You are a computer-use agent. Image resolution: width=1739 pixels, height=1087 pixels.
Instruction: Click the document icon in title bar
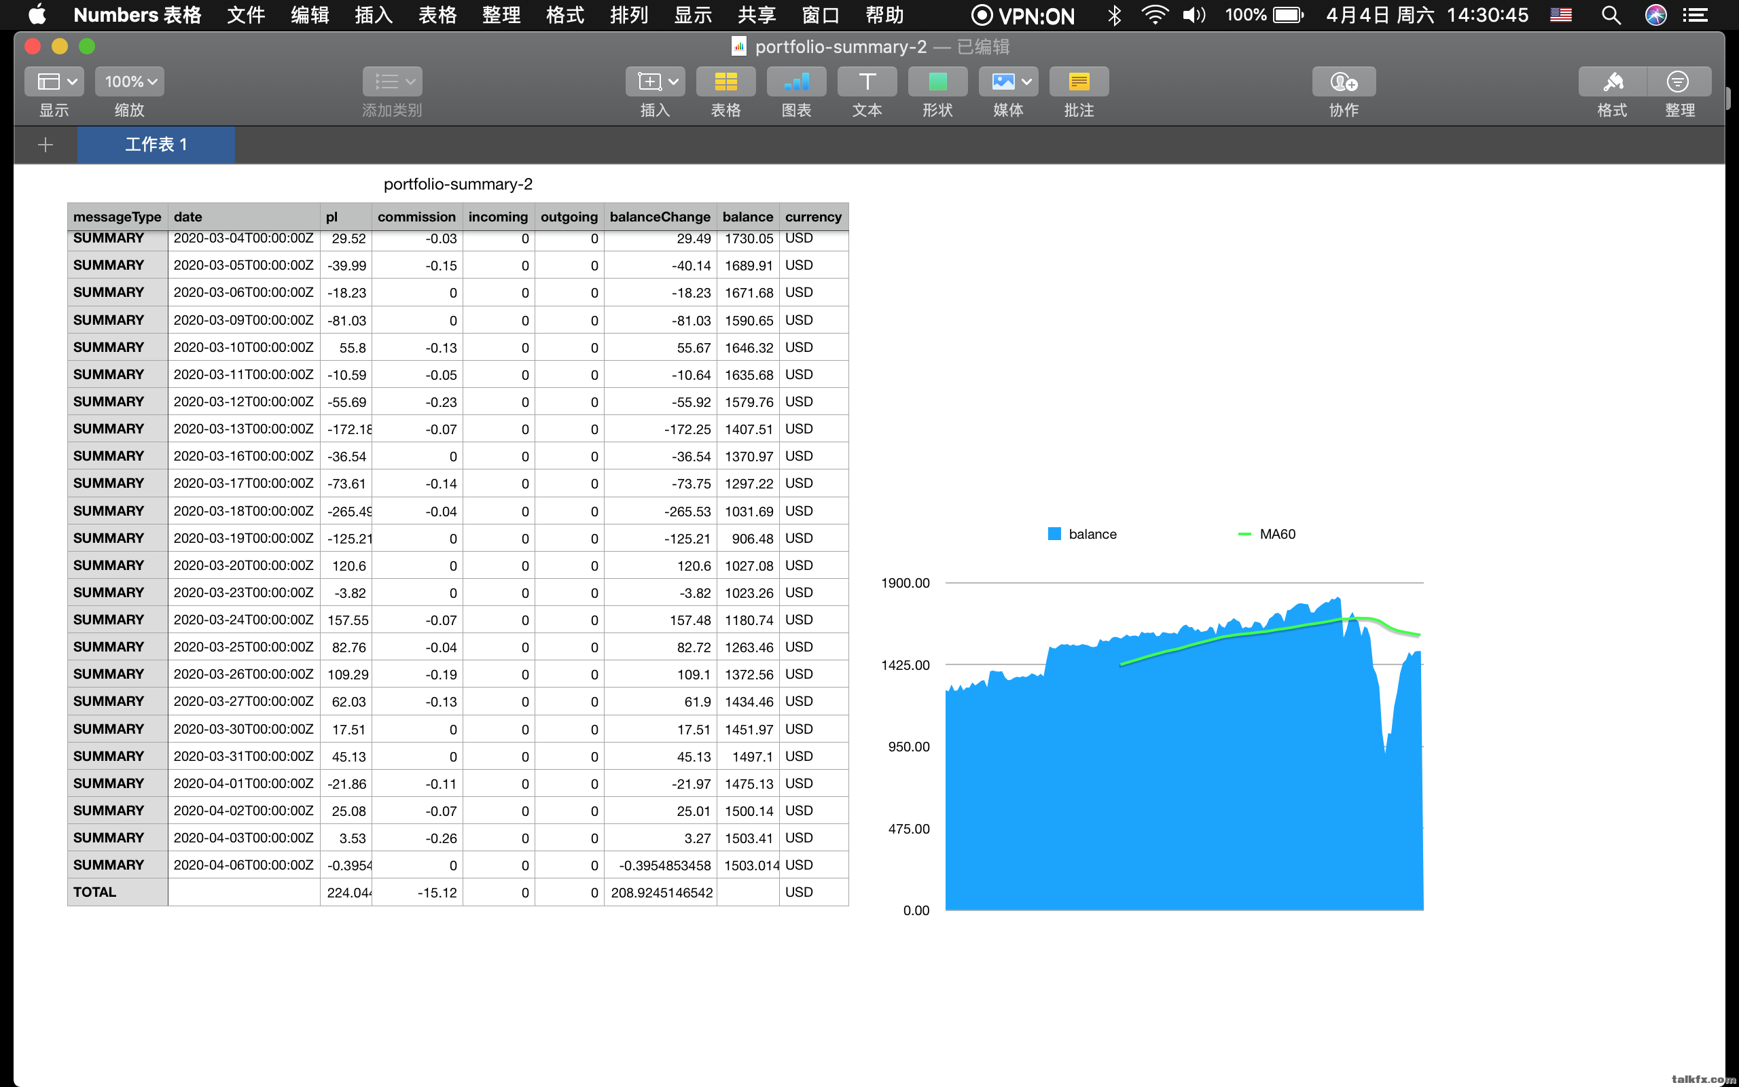(x=738, y=46)
